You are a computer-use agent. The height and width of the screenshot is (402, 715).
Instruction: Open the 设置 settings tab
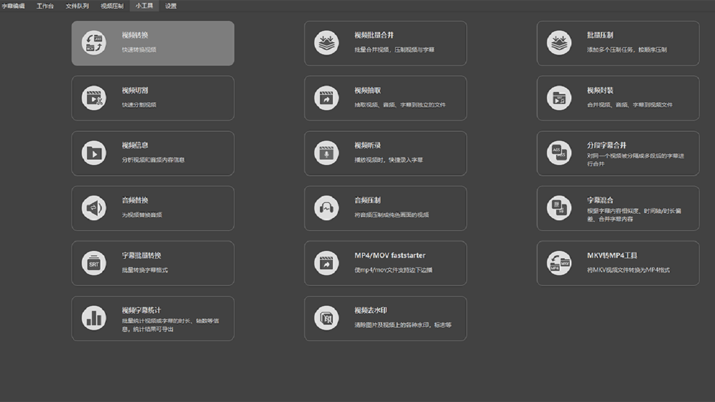[171, 6]
